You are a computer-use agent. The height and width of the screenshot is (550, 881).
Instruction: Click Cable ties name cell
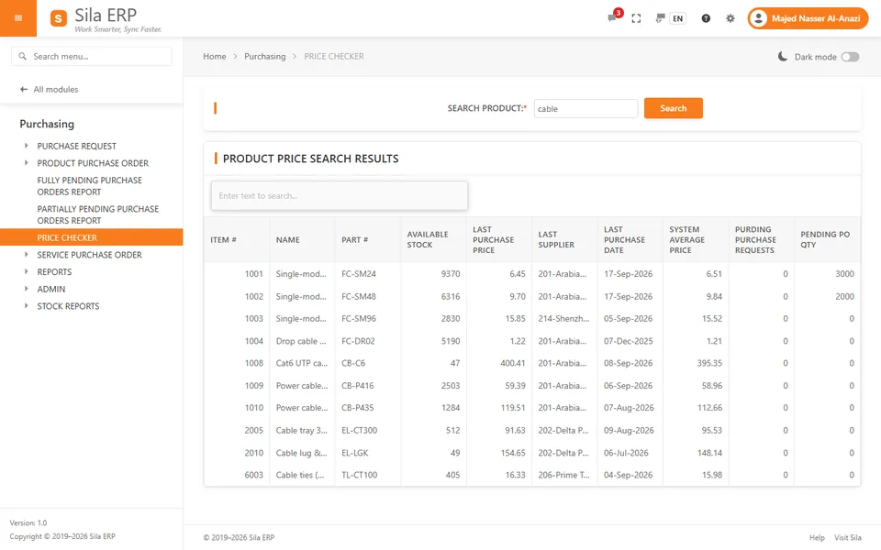302,475
